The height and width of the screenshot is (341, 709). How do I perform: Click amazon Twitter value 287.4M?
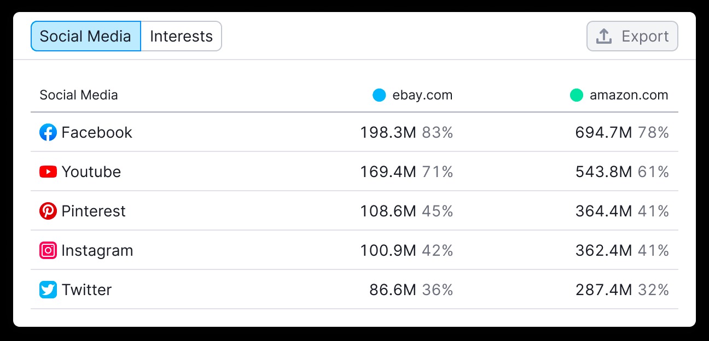pyautogui.click(x=604, y=290)
